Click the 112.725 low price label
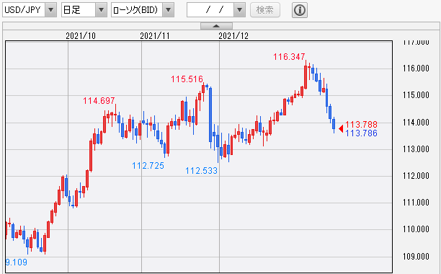441x274 pixels. (148, 166)
